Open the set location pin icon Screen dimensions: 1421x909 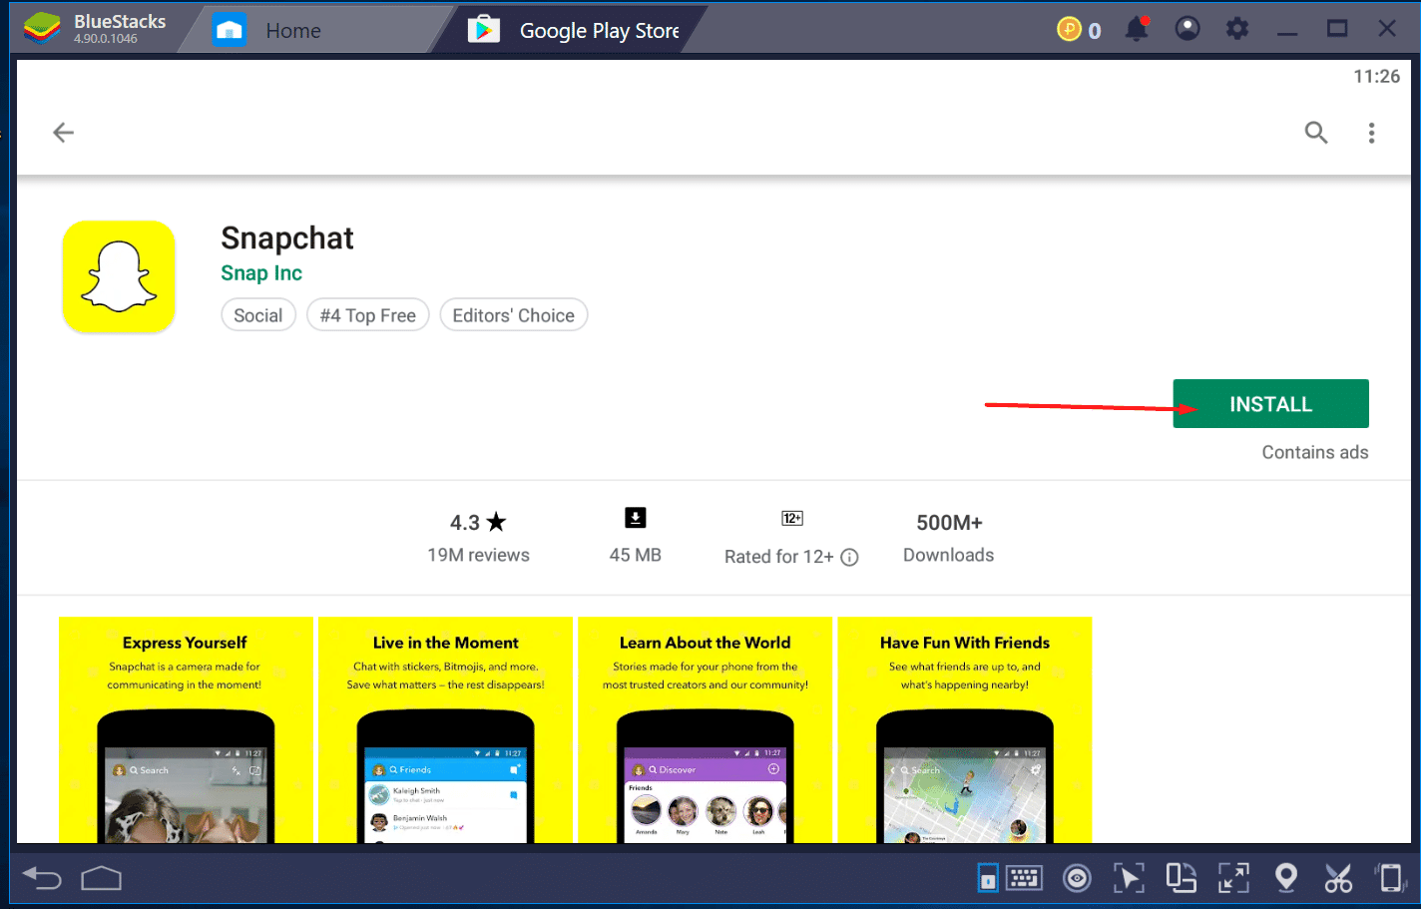pos(1286,878)
